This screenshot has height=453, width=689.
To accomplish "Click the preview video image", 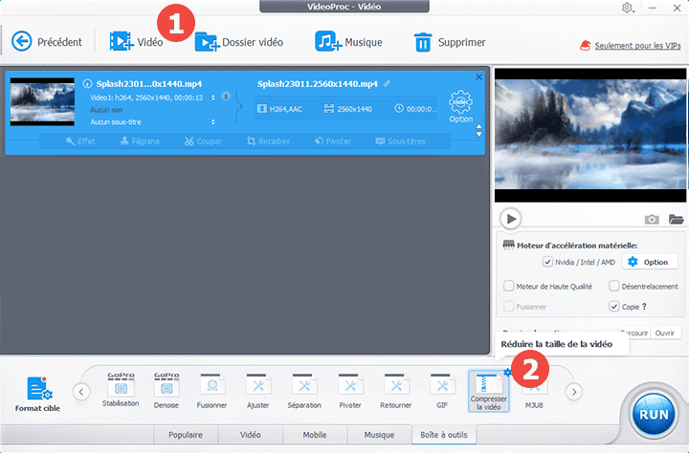I will tap(590, 135).
